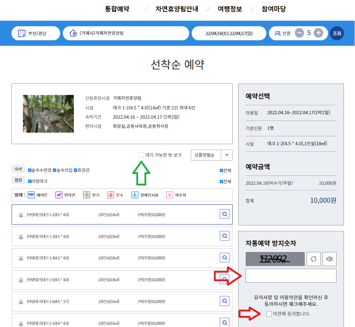Click tent icon of 데크 1-4 row
Viewport: 355px width, 327px height.
coord(21,258)
